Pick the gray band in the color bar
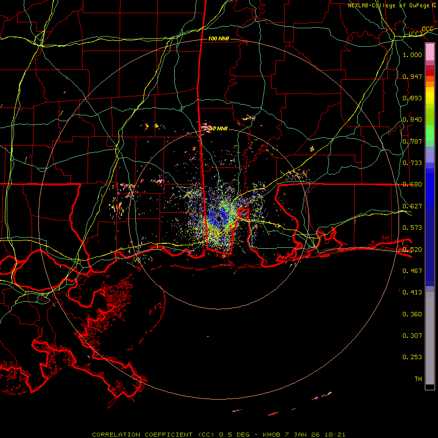Screen dimensions: 438x438 tap(430, 338)
